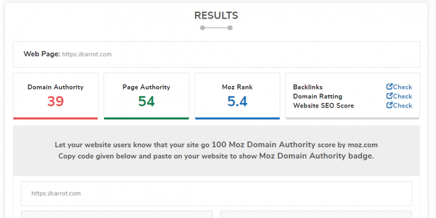Click the 'Copy code given below' instruction line
The width and height of the screenshot is (436, 218).
click(216, 156)
